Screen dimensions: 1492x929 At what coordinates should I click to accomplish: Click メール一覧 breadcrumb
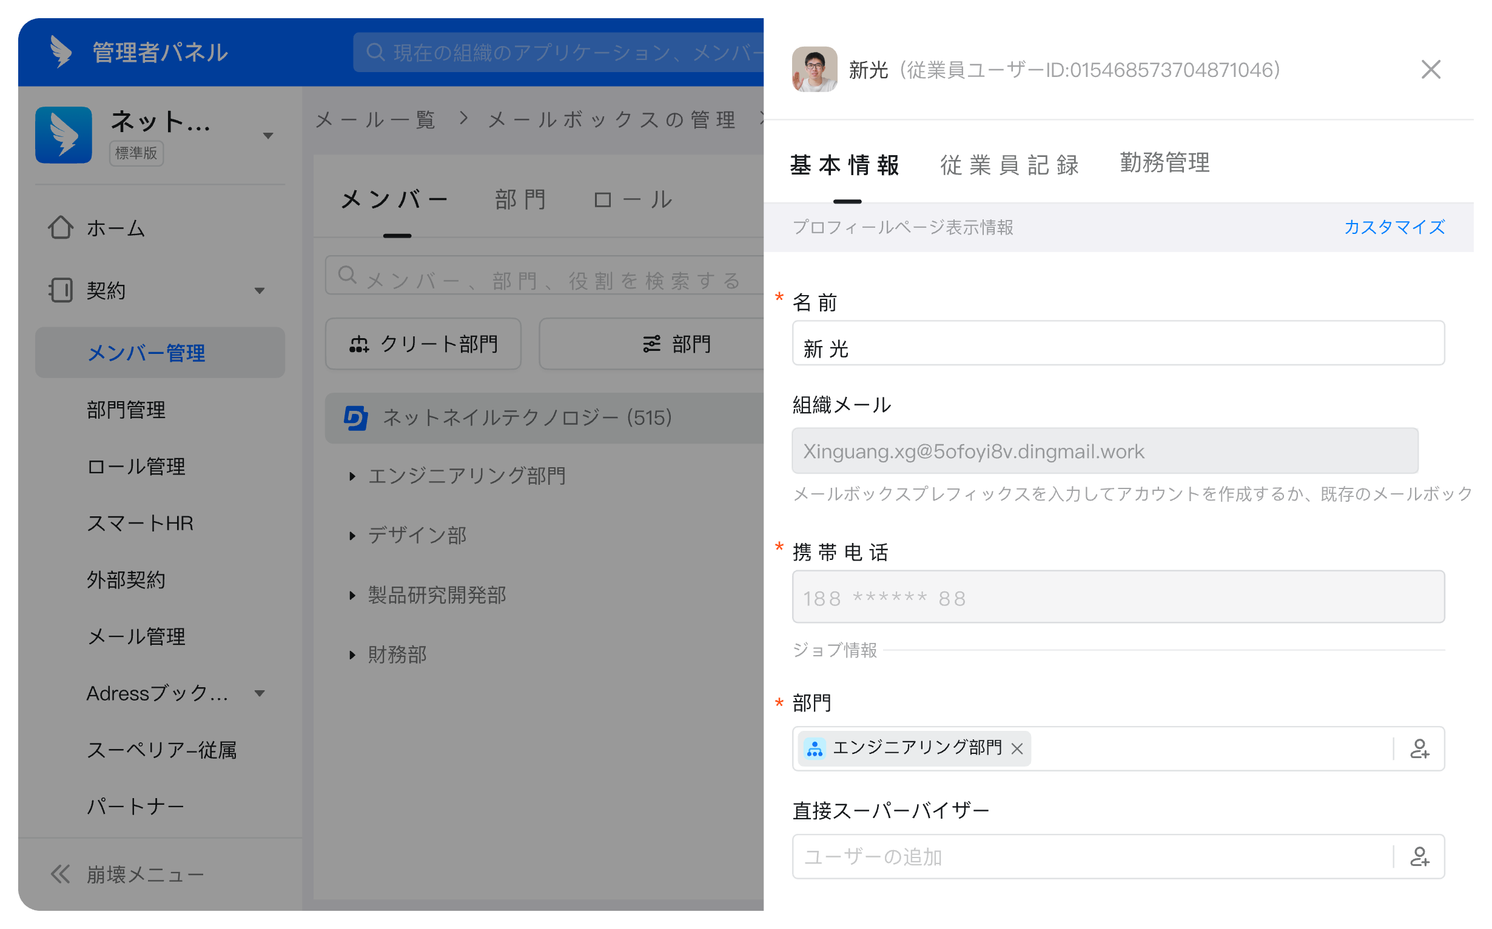(x=377, y=120)
